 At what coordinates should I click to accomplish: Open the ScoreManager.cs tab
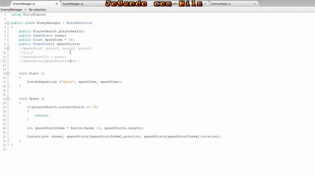(73, 4)
